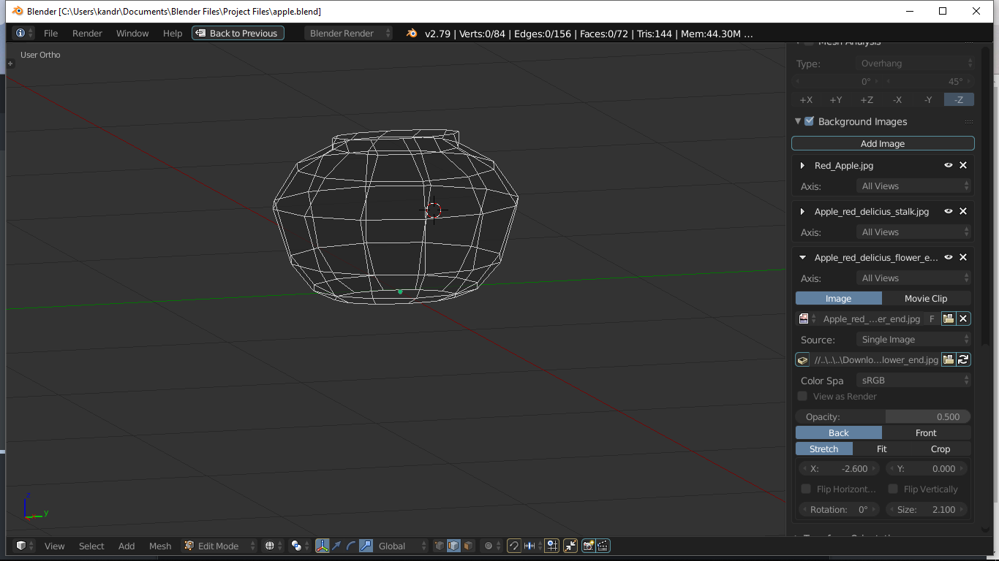
Task: Enable Flip Vertically checkbox
Action: [x=893, y=489]
